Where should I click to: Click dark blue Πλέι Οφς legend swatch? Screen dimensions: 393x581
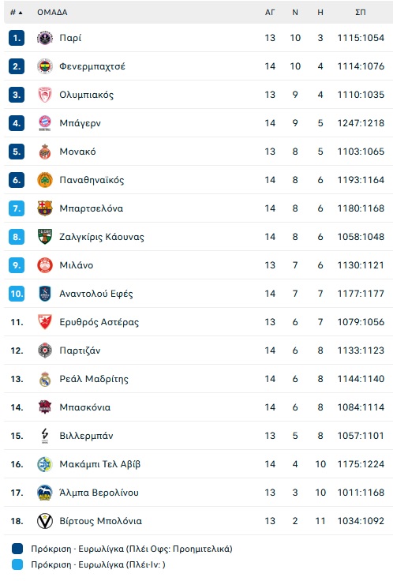coord(17,549)
